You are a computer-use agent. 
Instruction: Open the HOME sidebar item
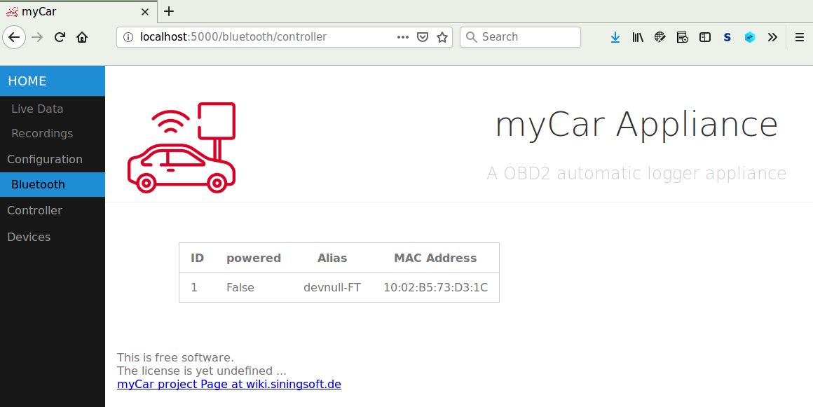[x=27, y=81]
